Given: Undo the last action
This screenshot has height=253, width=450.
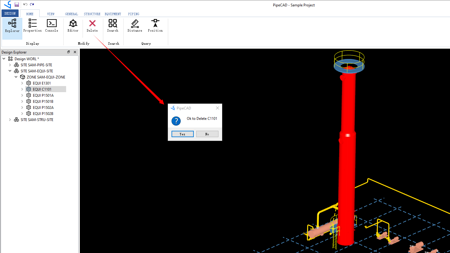Looking at the screenshot, I should click(x=25, y=5).
